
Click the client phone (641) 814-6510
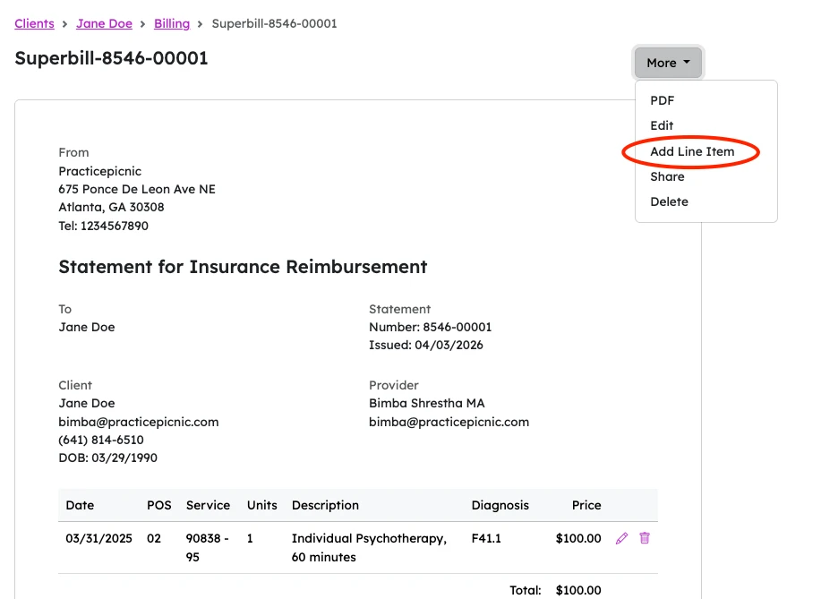click(101, 440)
